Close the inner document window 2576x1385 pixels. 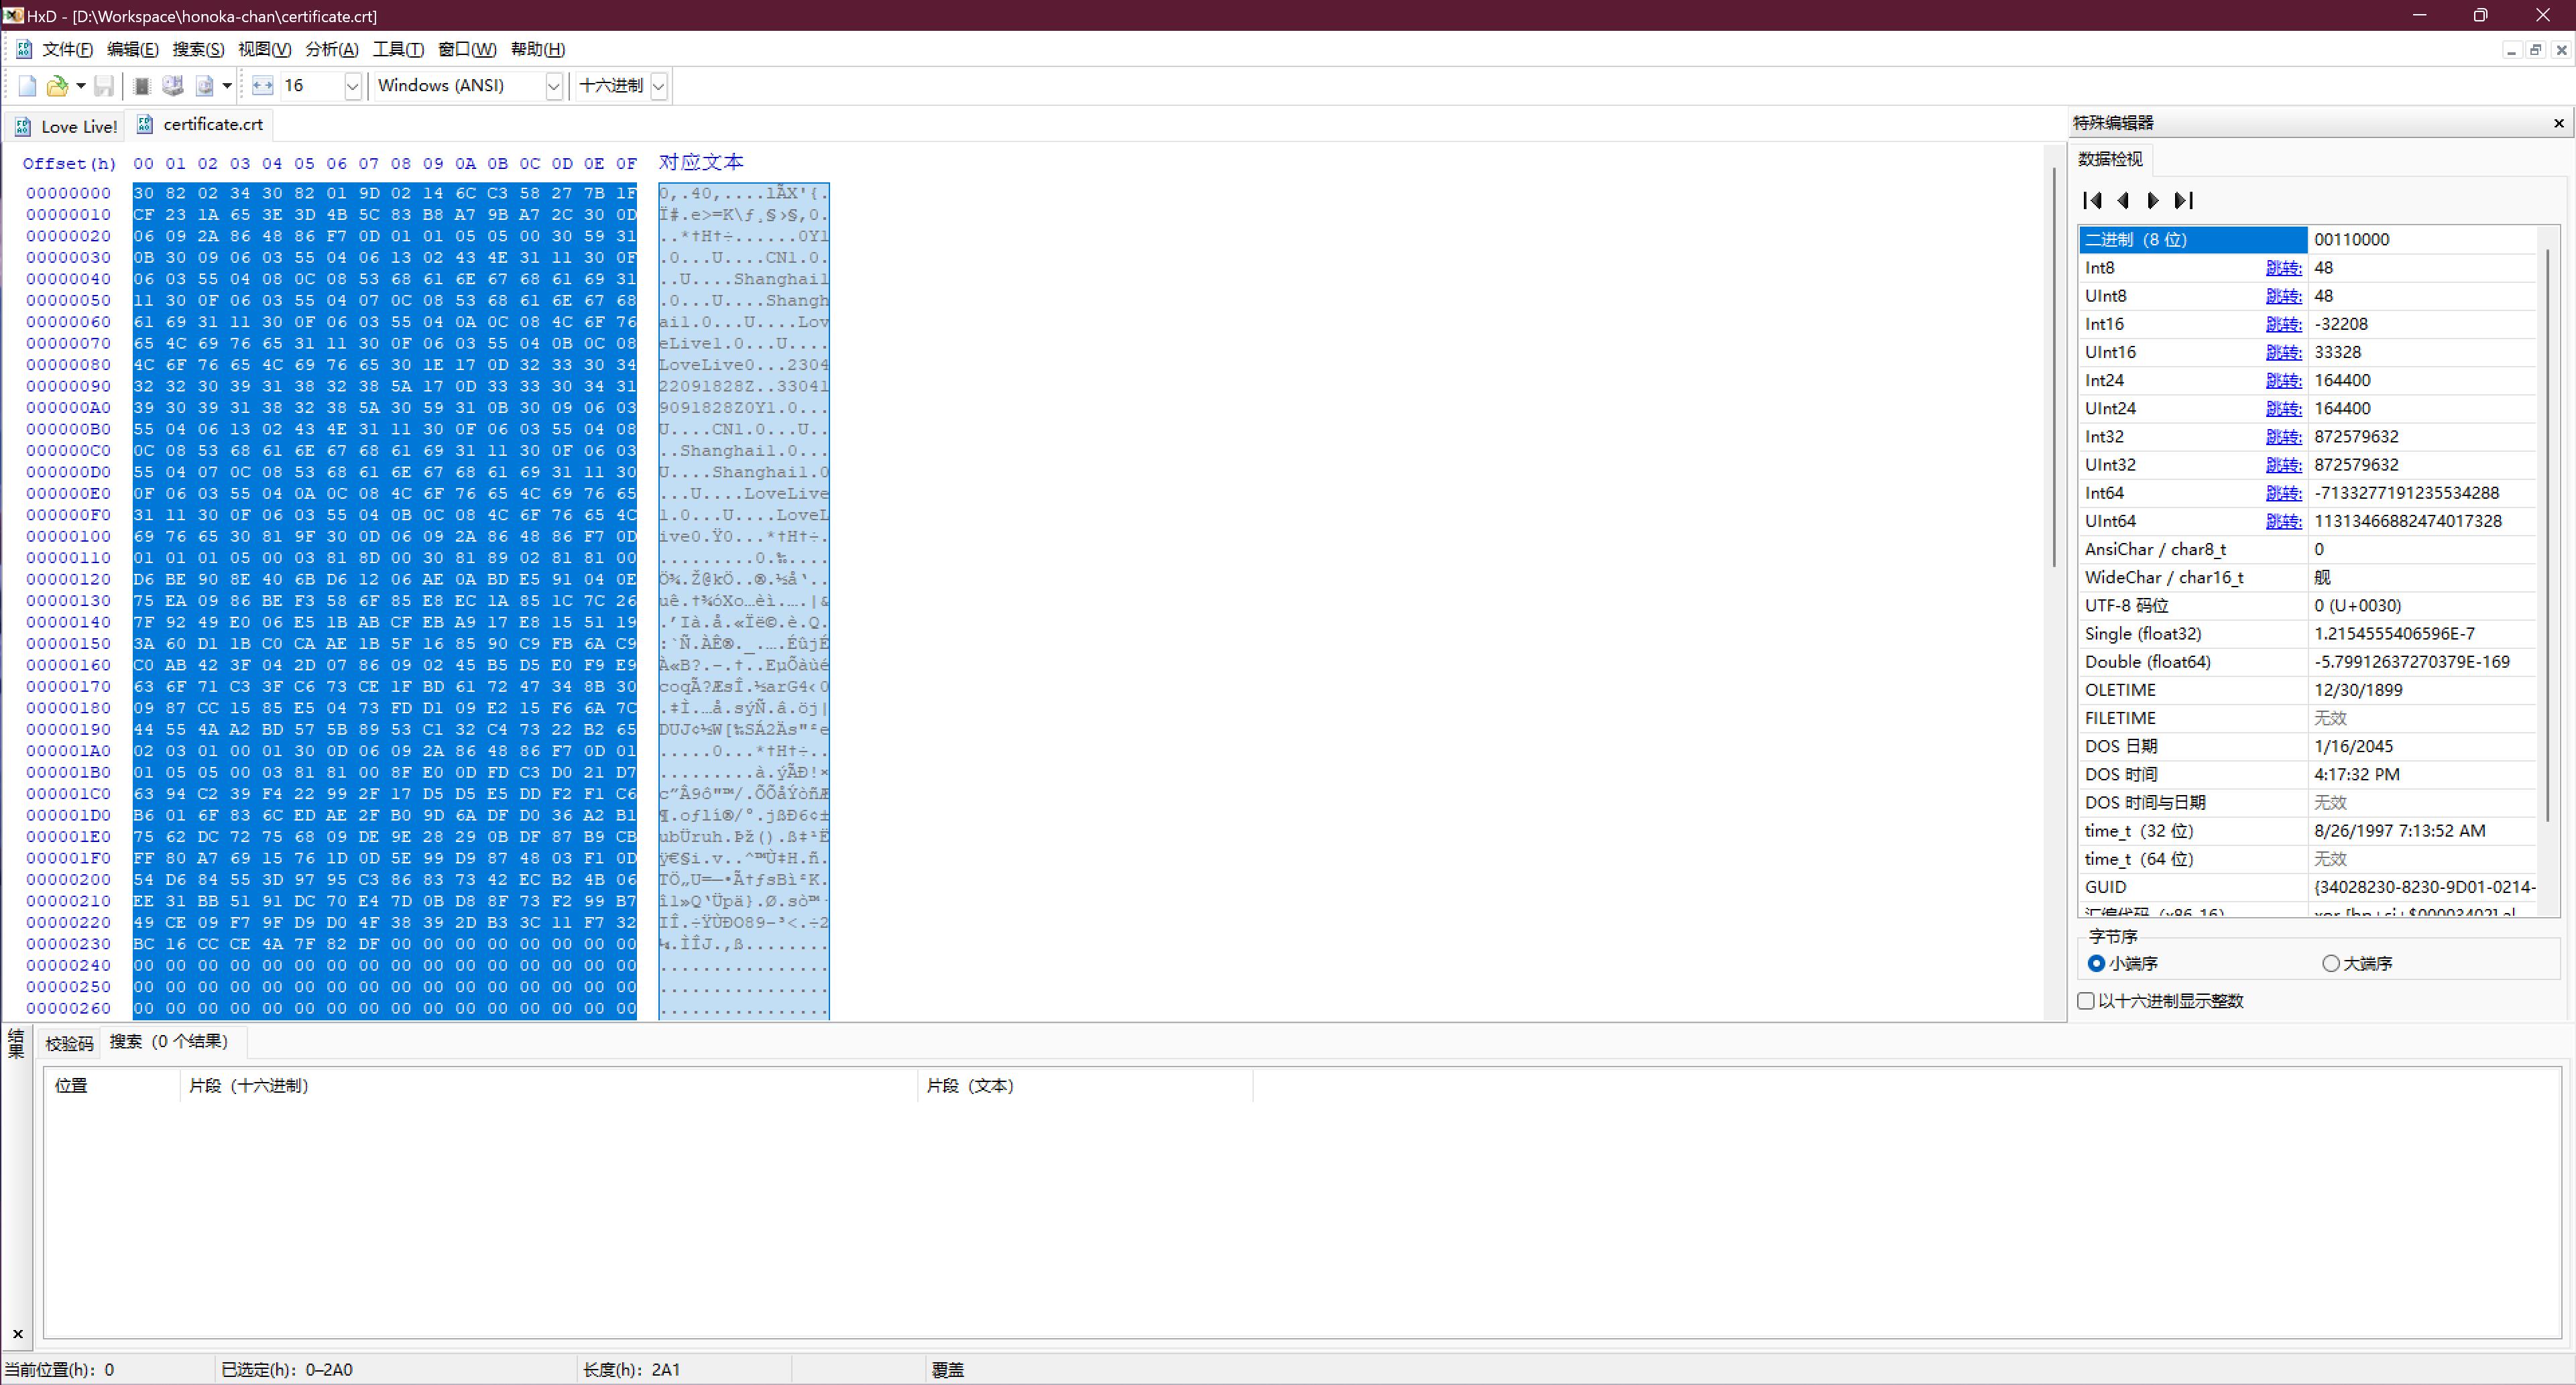(2561, 50)
